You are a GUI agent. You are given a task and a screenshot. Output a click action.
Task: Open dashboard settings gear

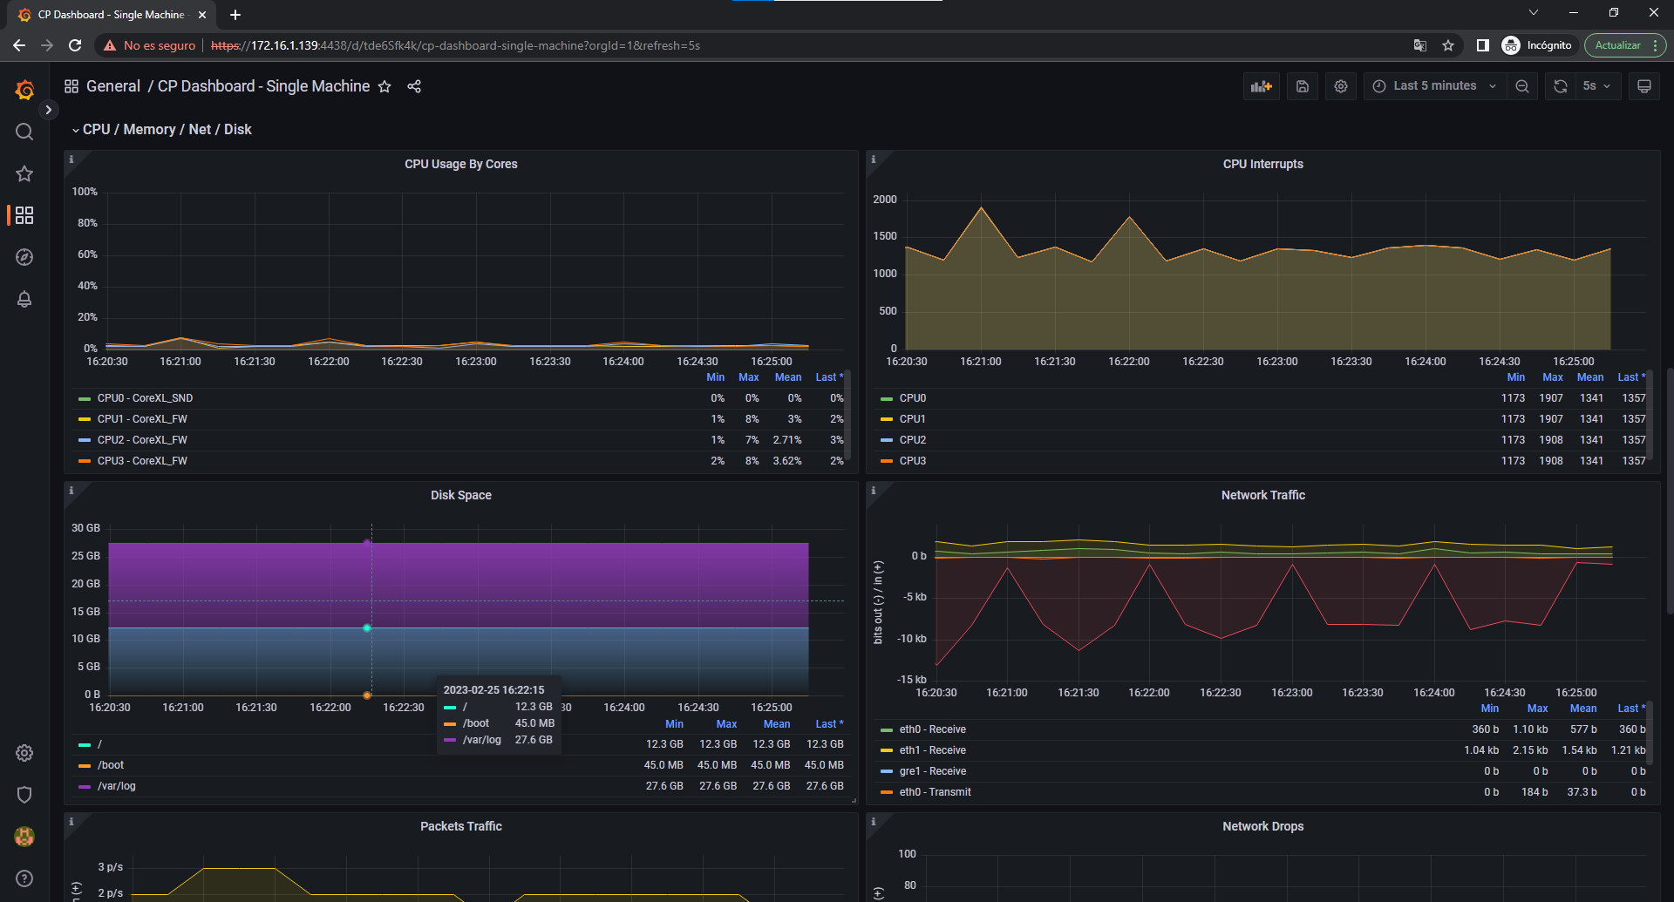[x=1341, y=86]
